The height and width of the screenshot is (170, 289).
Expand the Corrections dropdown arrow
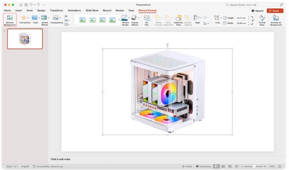pos(28,18)
